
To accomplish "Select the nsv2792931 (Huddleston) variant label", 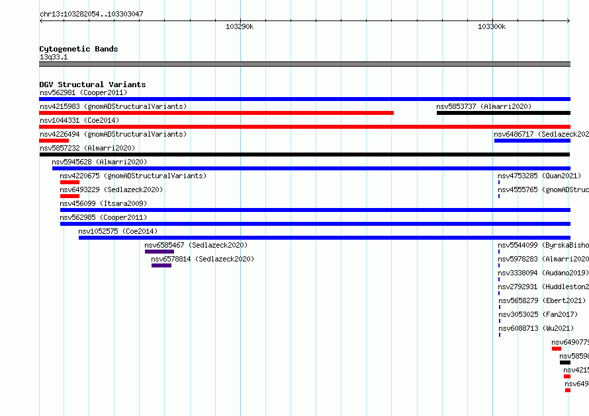I will point(543,287).
